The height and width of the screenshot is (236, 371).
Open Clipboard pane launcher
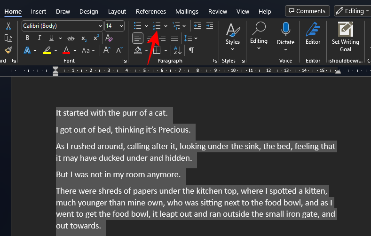tap(14, 61)
